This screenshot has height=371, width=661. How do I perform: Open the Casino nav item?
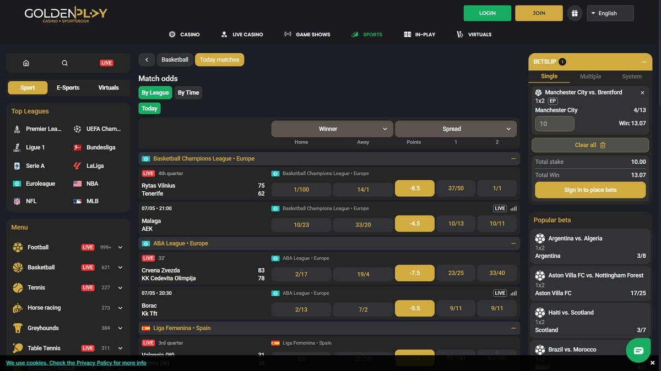[x=184, y=34]
